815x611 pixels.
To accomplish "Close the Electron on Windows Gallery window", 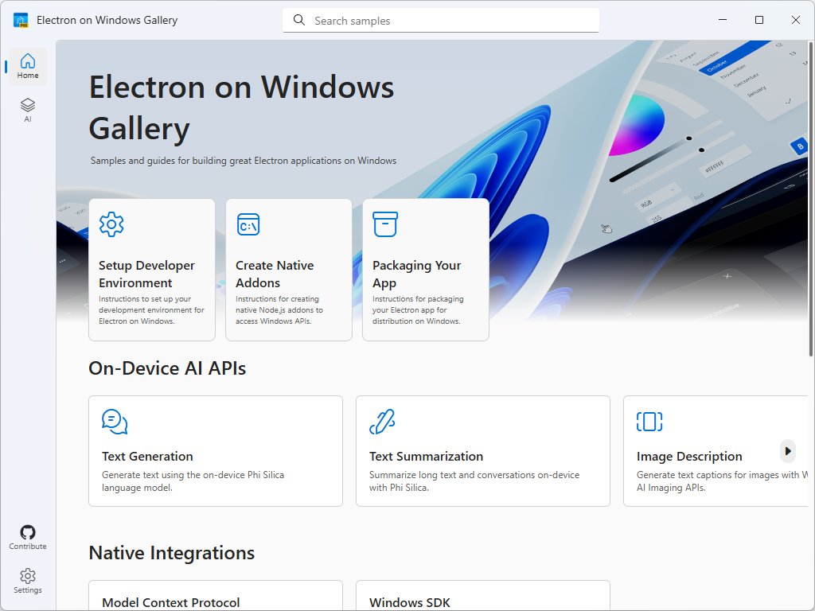I will [x=795, y=20].
